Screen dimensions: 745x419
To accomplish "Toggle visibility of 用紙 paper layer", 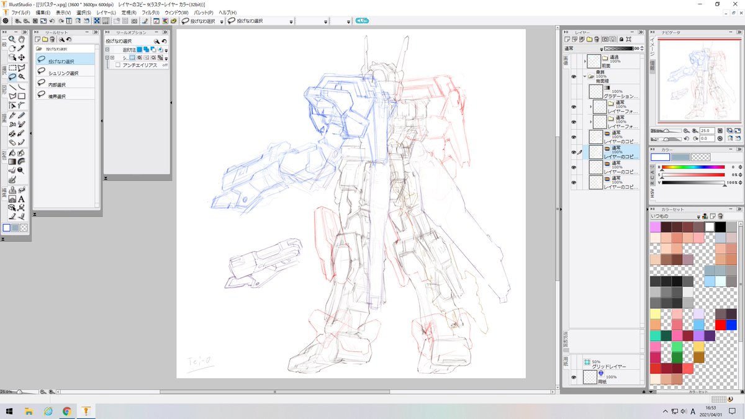I will (x=574, y=376).
